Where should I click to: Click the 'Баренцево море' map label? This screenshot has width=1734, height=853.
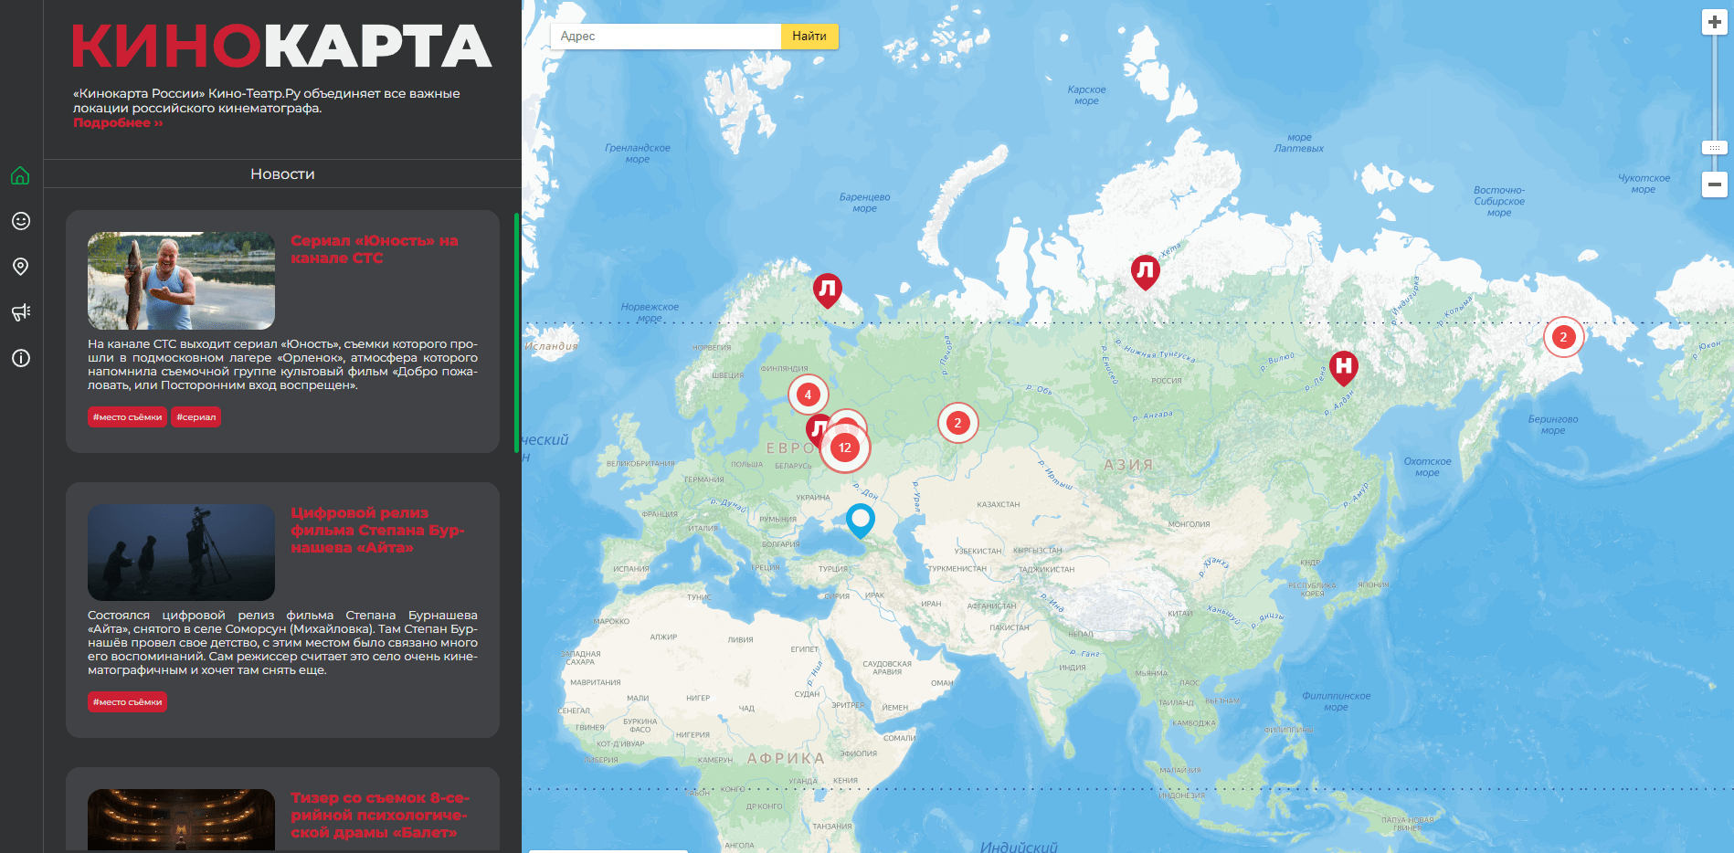point(864,203)
